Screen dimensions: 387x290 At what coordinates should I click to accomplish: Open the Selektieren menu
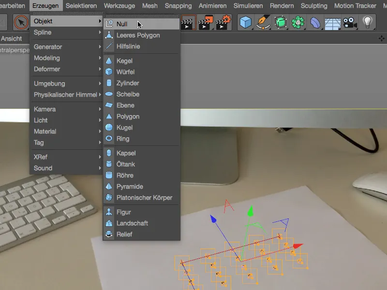[81, 6]
